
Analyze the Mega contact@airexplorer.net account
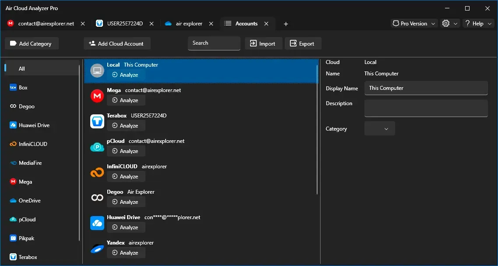[x=126, y=100]
